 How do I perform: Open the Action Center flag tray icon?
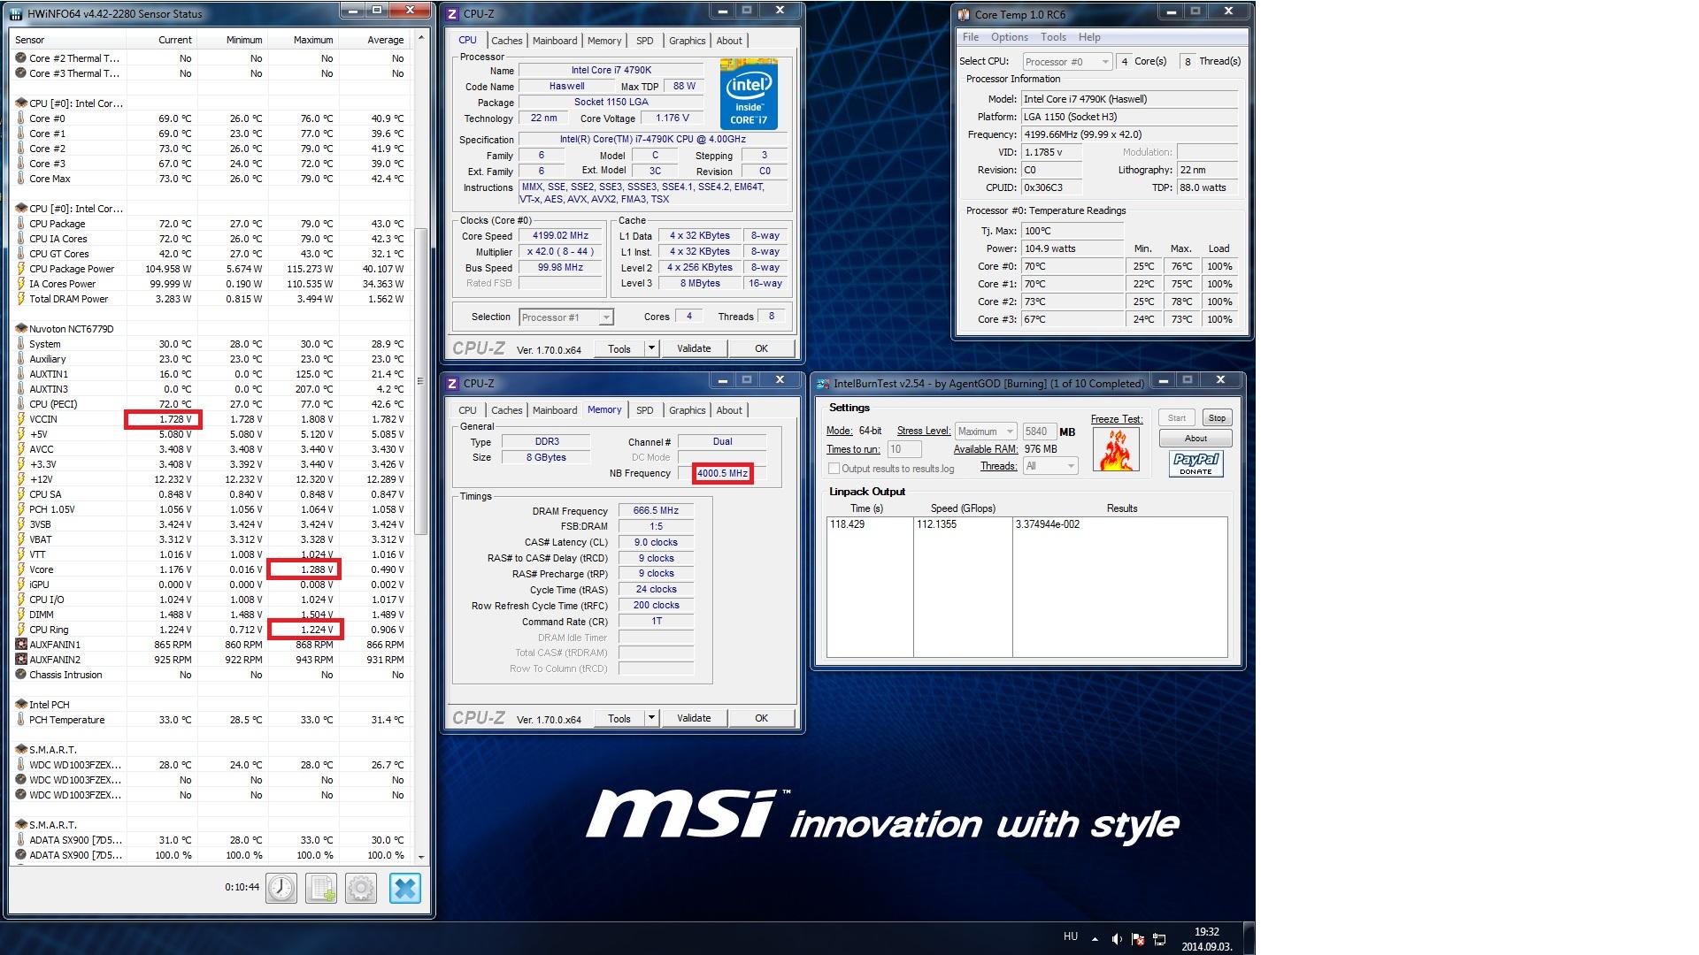(x=1138, y=939)
